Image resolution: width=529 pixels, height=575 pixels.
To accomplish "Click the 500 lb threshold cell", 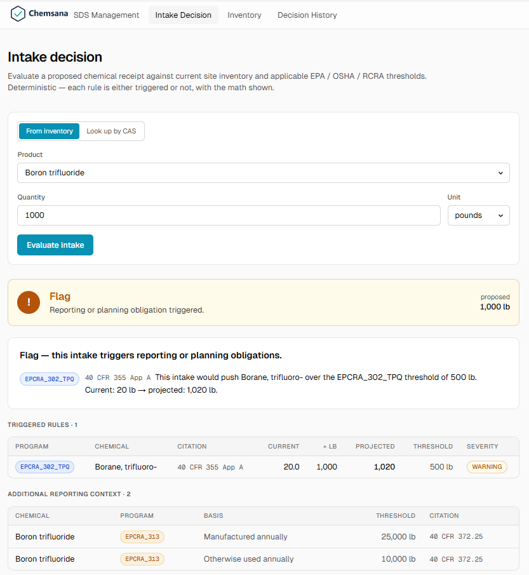I will click(441, 467).
